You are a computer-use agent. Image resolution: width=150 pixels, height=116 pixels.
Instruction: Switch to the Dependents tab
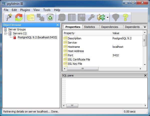pos(132,27)
